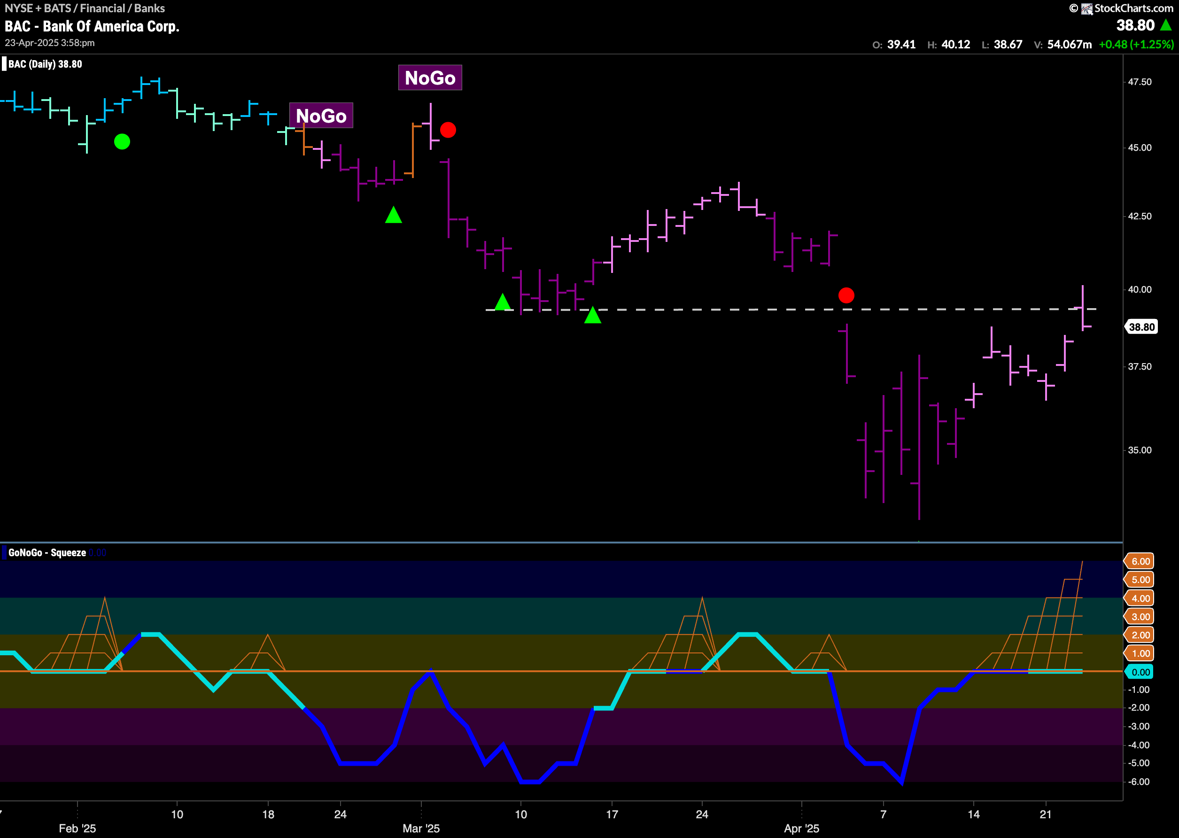
Task: Click the opening price 39.41
Action: tap(901, 44)
